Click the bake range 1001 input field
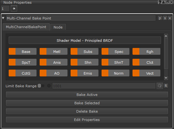 click(x=104, y=86)
